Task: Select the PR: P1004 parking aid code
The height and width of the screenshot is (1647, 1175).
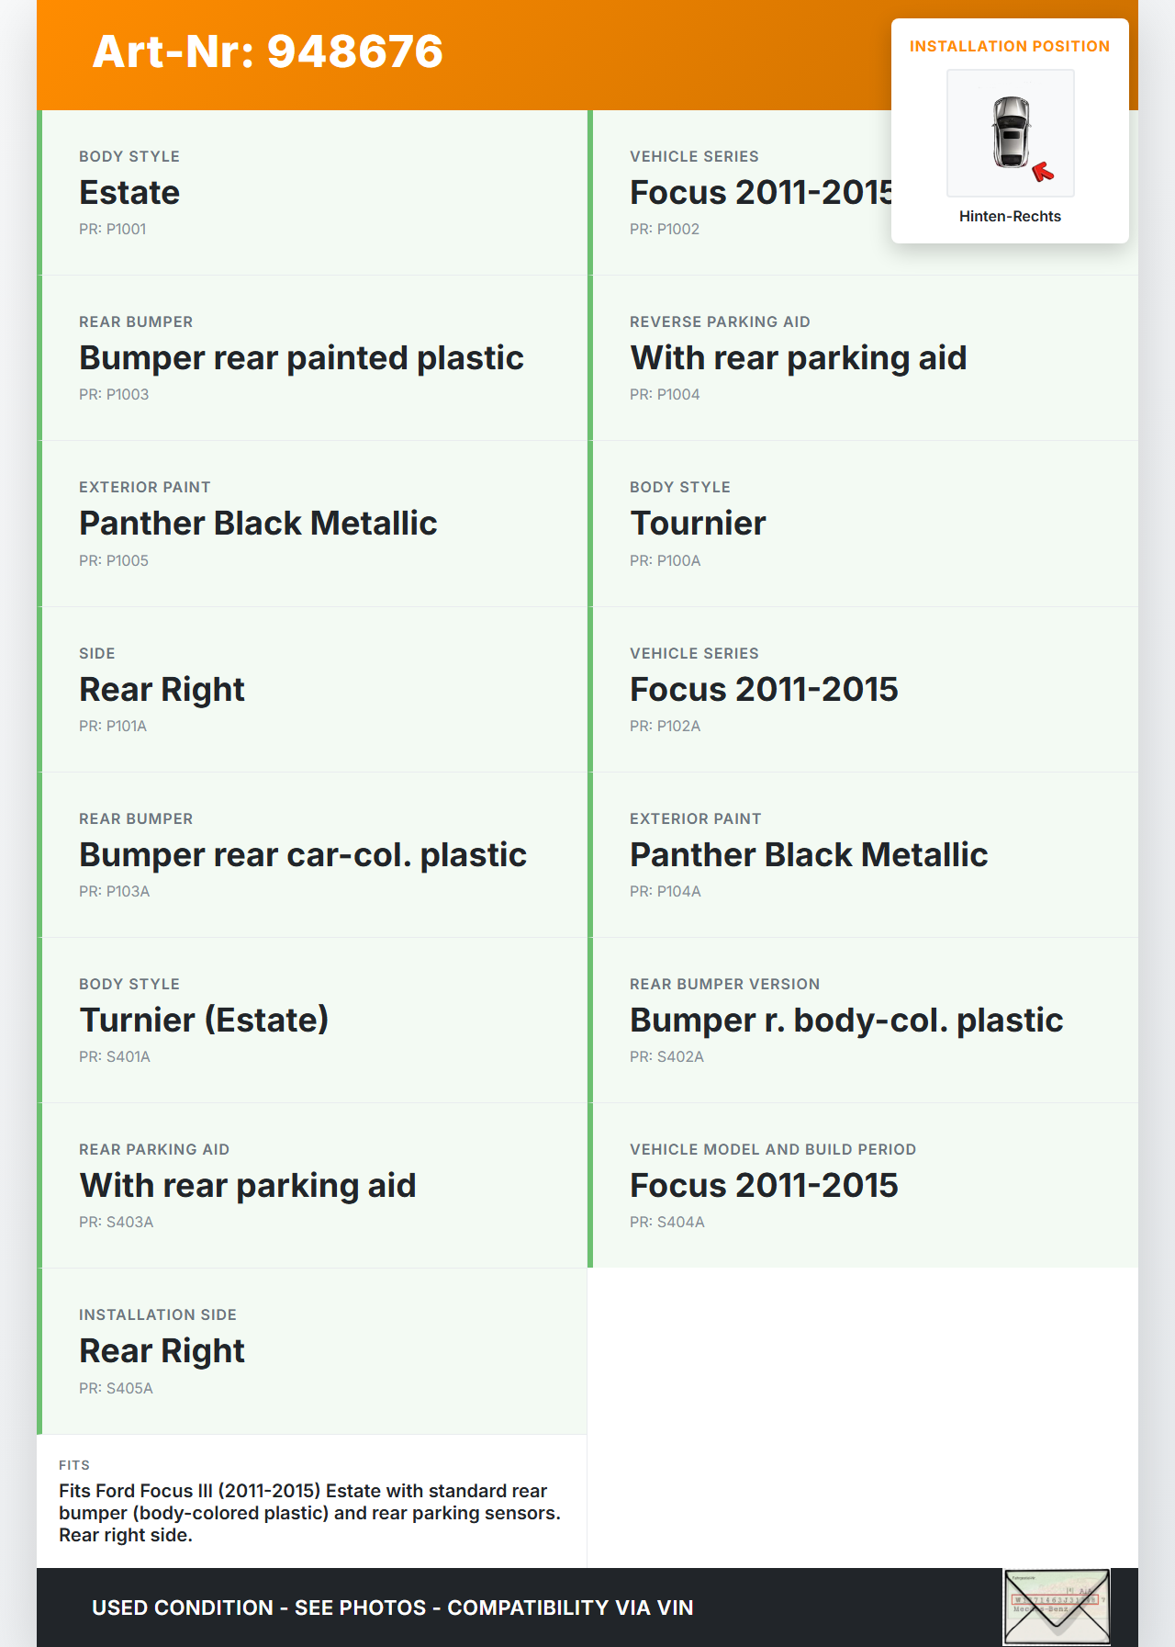Action: (665, 394)
